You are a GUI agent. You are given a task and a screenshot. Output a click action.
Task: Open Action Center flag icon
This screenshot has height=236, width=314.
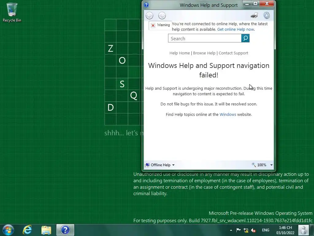(238, 230)
